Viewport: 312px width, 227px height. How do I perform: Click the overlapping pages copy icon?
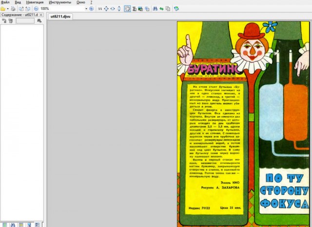click(168, 9)
